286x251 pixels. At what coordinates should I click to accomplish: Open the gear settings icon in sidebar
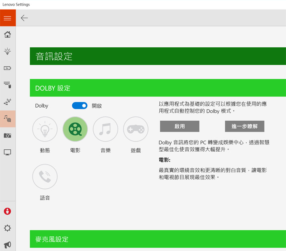(x=8, y=228)
